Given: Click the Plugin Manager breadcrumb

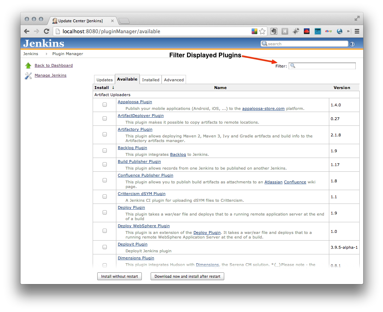Looking at the screenshot, I should (x=68, y=54).
